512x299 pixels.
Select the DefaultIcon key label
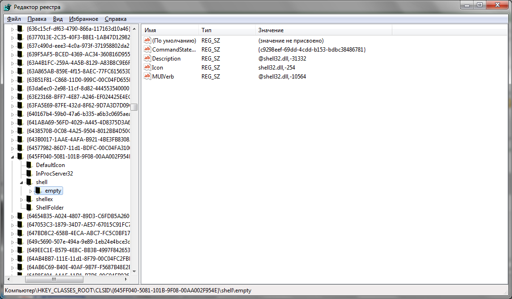[50, 165]
